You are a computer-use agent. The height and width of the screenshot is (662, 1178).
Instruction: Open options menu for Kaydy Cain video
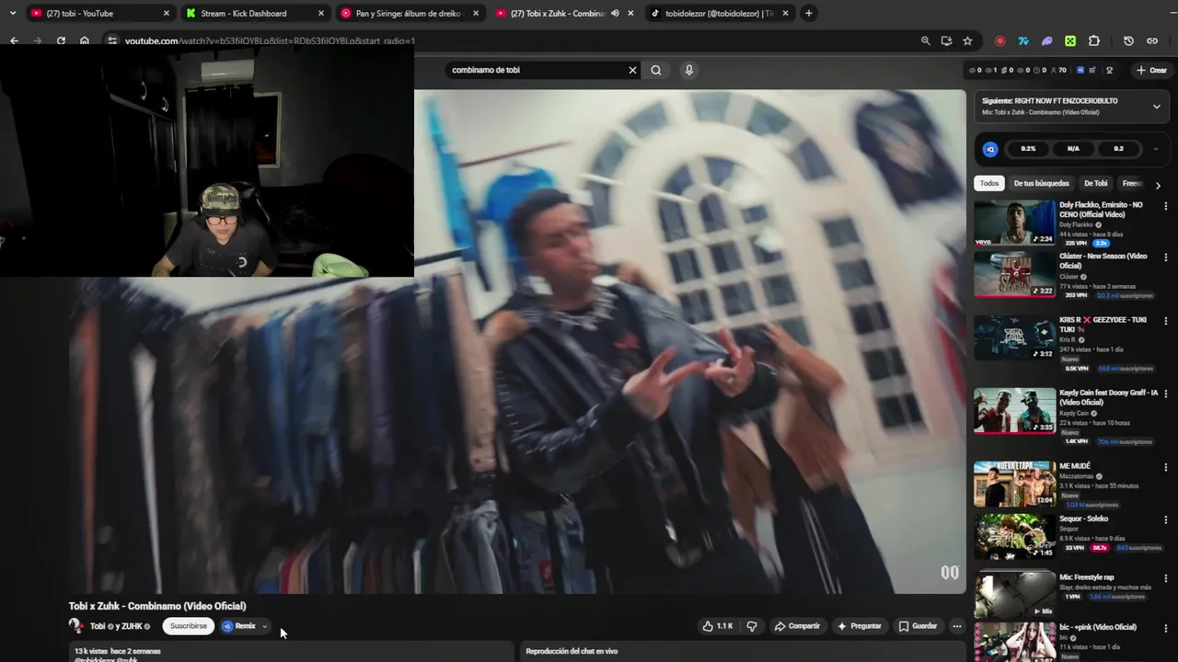pyautogui.click(x=1166, y=394)
